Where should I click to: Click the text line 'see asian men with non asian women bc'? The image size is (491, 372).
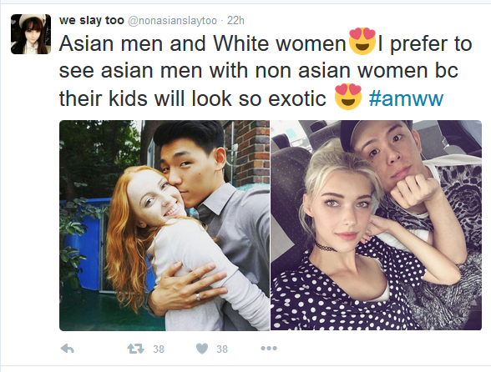coord(259,71)
